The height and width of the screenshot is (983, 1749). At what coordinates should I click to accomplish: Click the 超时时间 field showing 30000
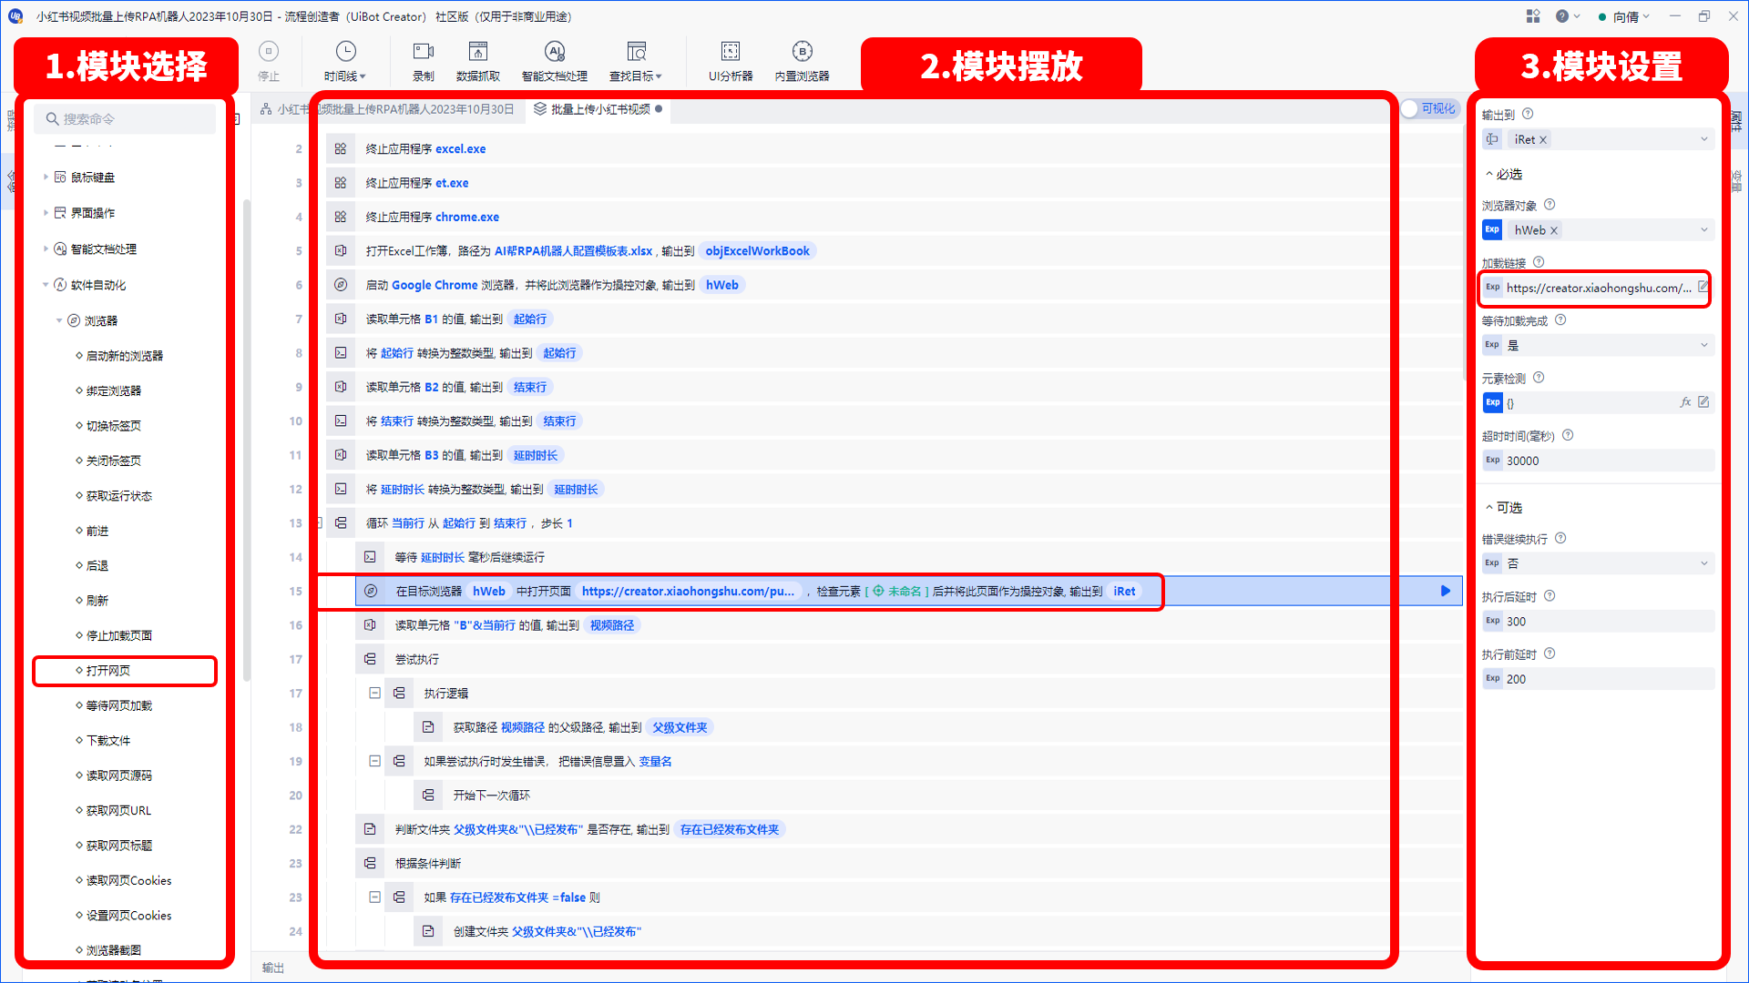(1610, 461)
